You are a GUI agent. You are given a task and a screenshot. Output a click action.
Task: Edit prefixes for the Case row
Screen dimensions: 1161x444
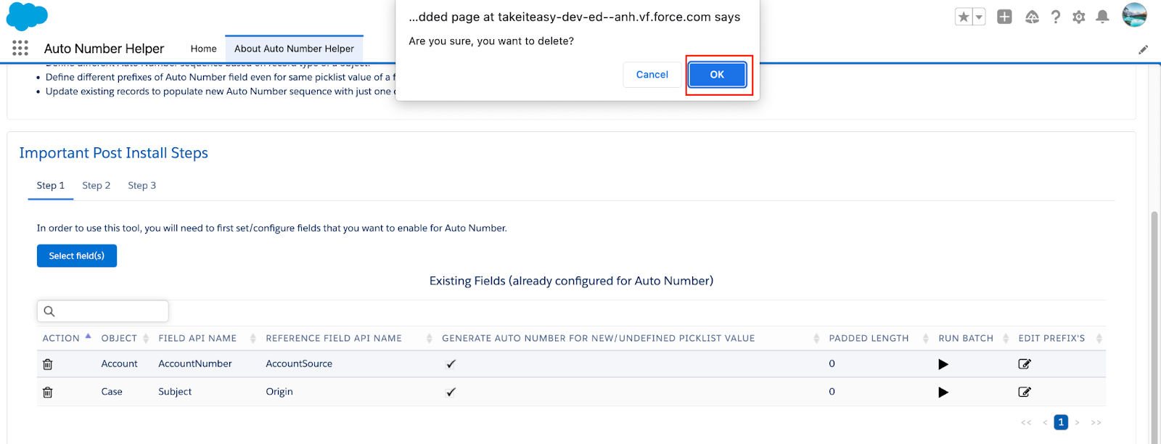pyautogui.click(x=1025, y=392)
